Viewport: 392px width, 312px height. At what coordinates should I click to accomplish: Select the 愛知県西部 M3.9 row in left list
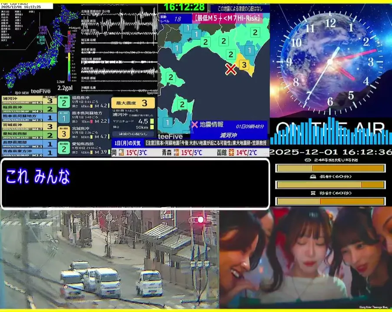pyautogui.click(x=29, y=135)
